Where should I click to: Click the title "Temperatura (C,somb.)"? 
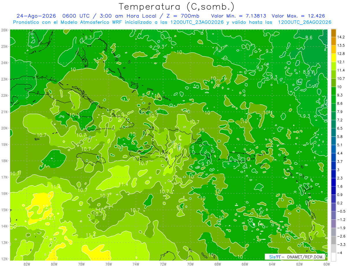click(x=176, y=7)
